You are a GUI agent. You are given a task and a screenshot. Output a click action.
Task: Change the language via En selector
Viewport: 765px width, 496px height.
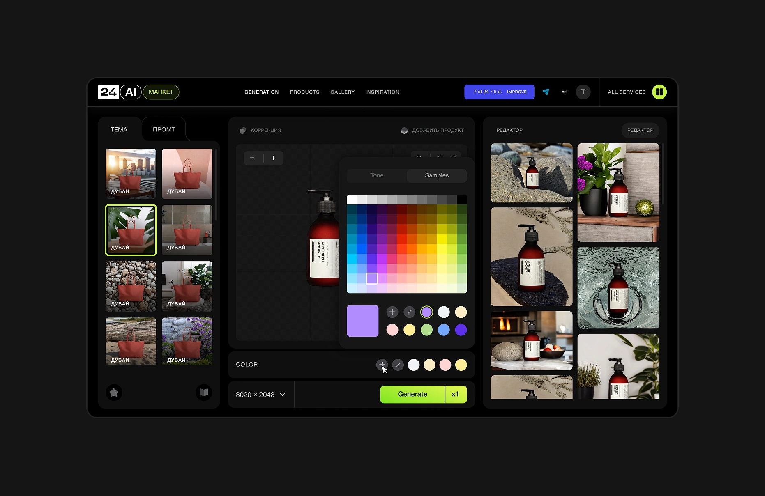[564, 92]
